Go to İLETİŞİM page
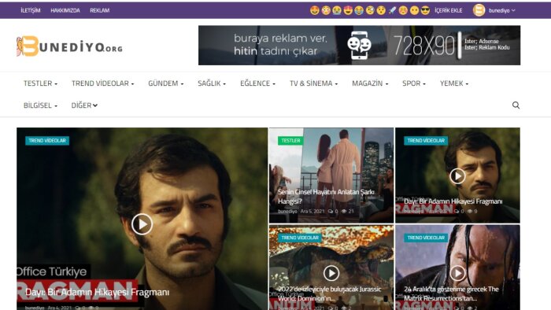 pos(31,10)
